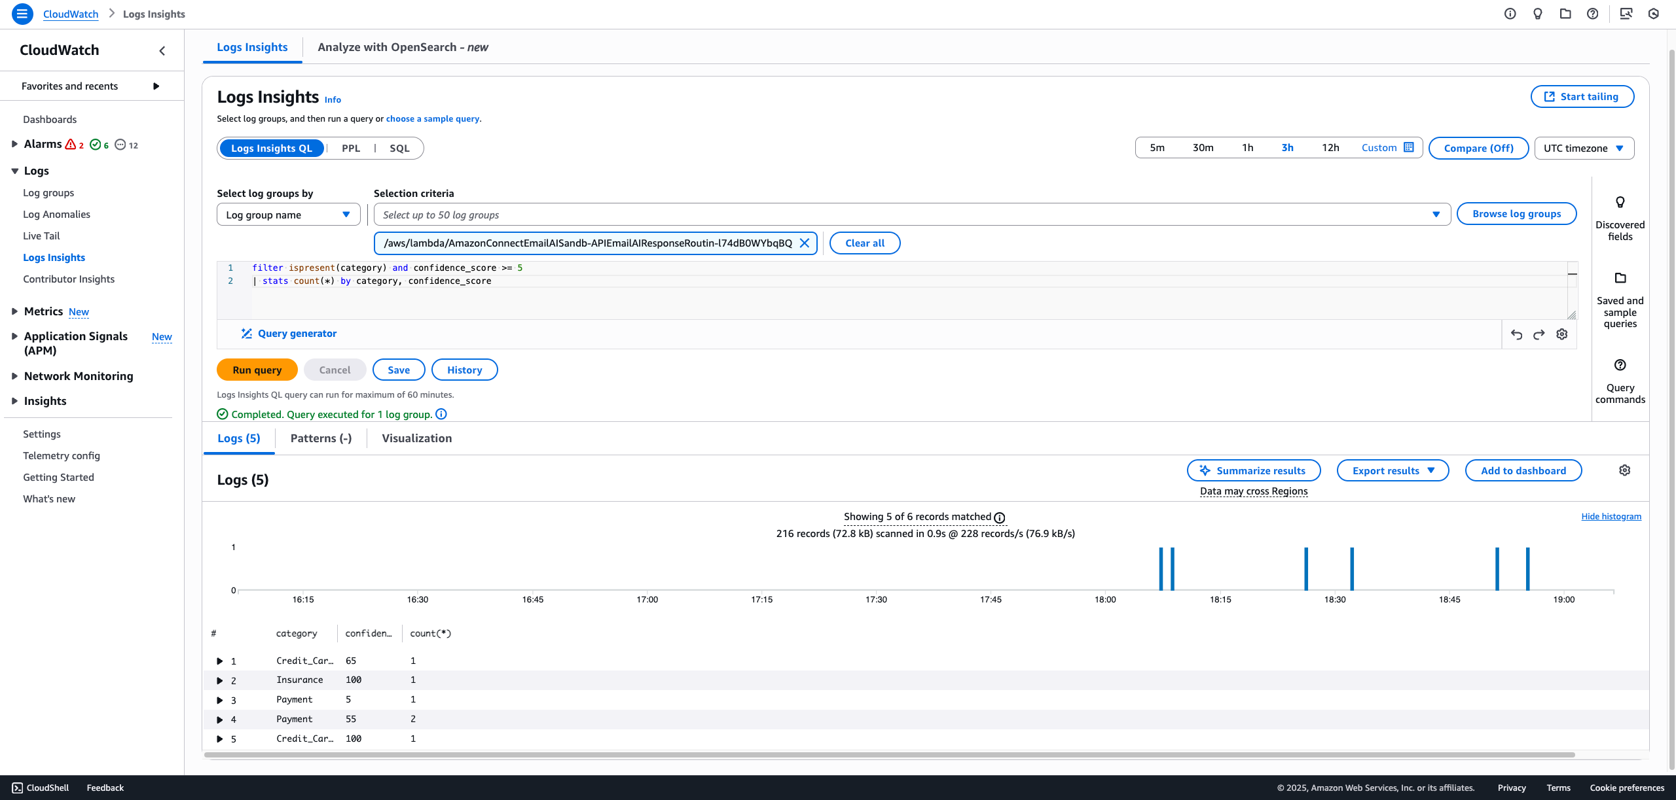Run the Logs Insights query
This screenshot has width=1676, height=800.
[x=257, y=369]
